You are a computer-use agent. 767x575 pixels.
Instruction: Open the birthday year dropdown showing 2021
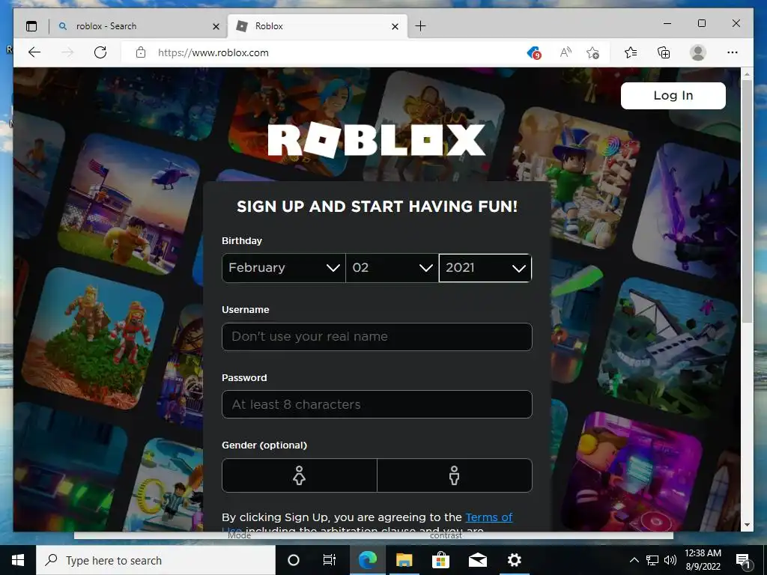485,268
